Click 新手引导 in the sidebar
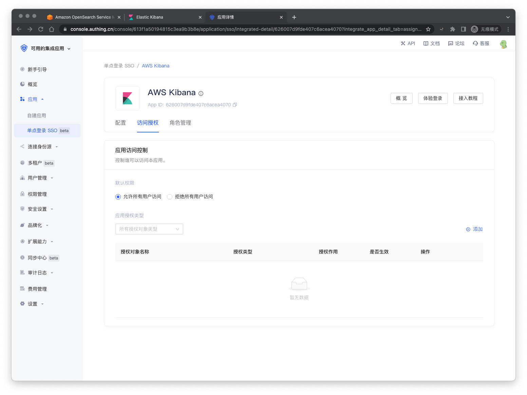This screenshot has width=527, height=395. [x=36, y=69]
